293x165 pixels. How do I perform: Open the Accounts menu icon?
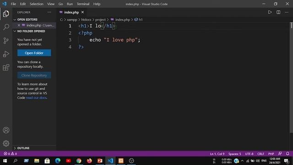(6, 130)
